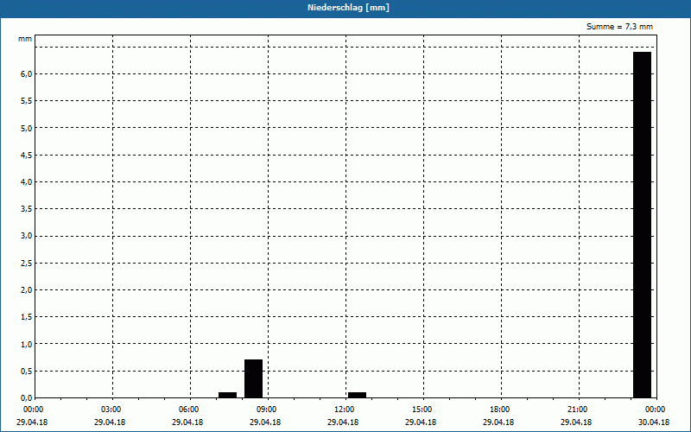Image resolution: width=691 pixels, height=432 pixels.
Task: Click the 4,0 y-axis label
Action: point(27,182)
